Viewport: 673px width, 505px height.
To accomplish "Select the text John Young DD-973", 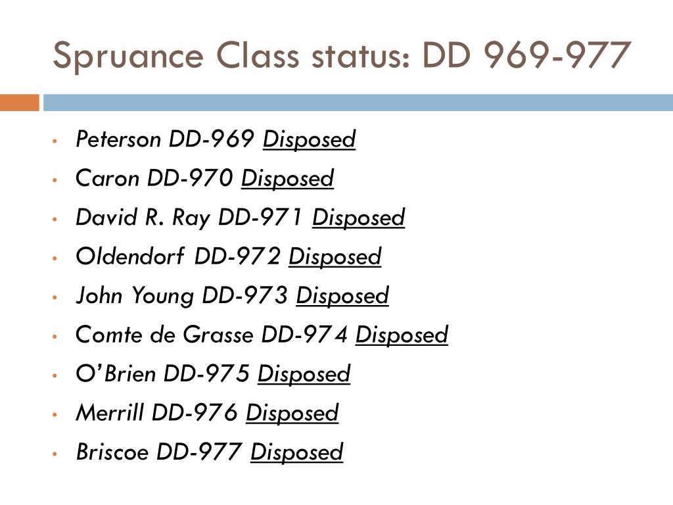I will [x=181, y=296].
